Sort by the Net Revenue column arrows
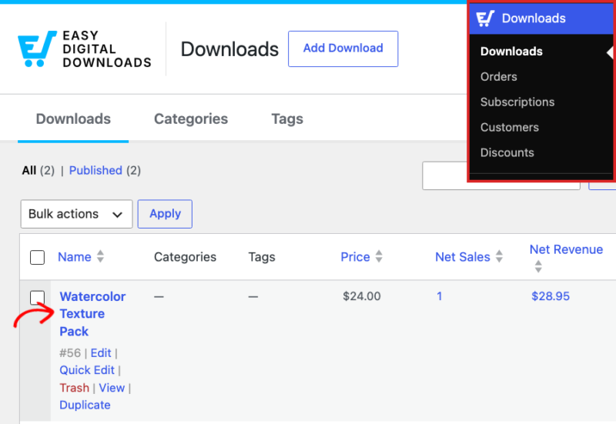 [x=538, y=266]
